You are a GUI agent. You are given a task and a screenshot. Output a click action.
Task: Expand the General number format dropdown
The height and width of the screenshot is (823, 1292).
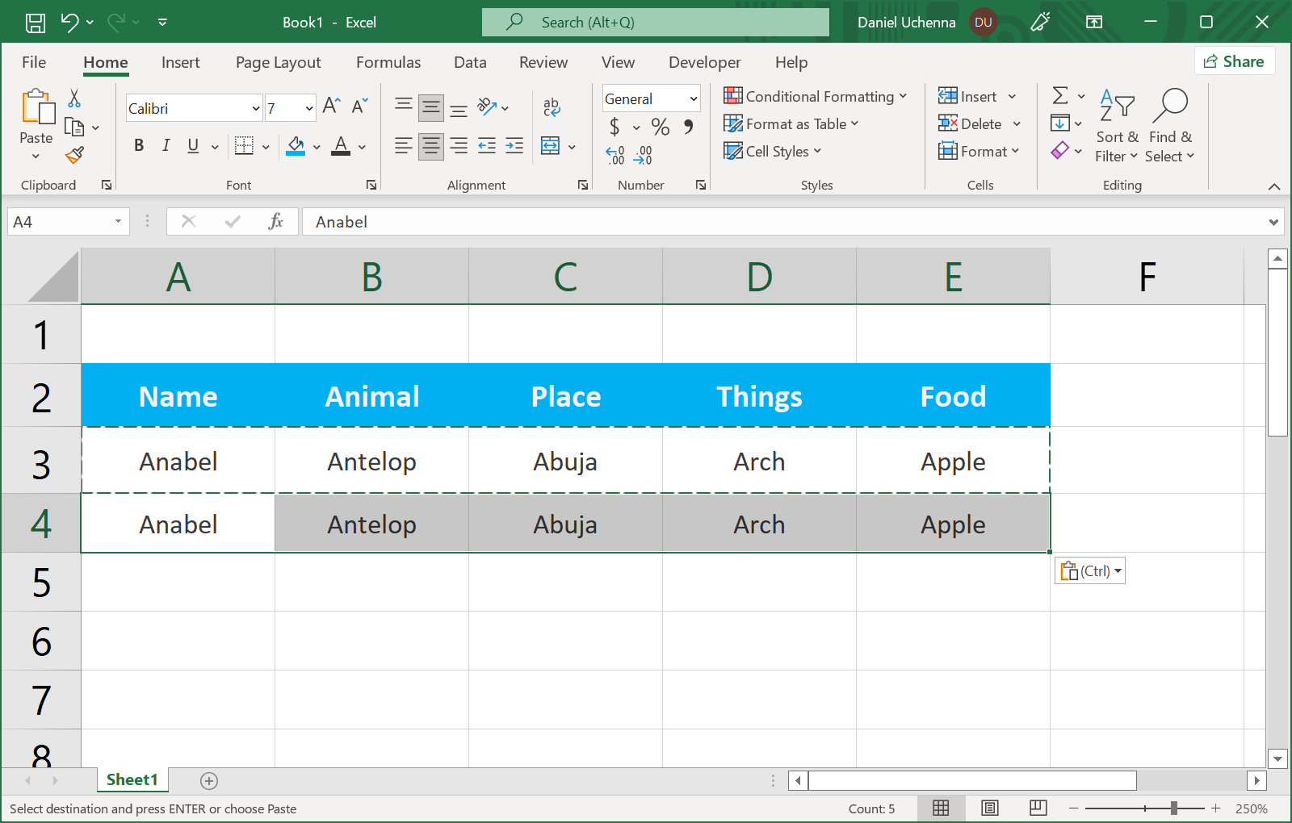click(x=693, y=98)
